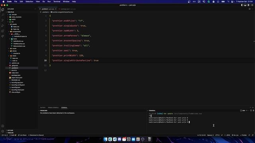The width and height of the screenshot is (255, 143).
Task: Click the headphones icon in menu bar
Action: point(218,2)
